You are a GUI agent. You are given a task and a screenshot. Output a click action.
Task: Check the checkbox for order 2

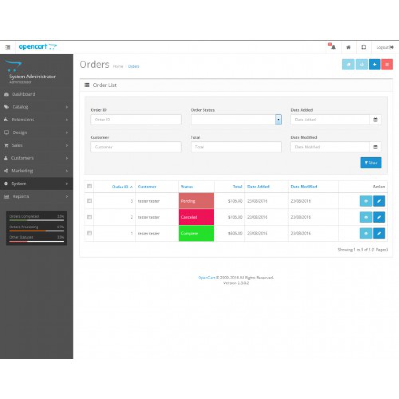coord(89,217)
